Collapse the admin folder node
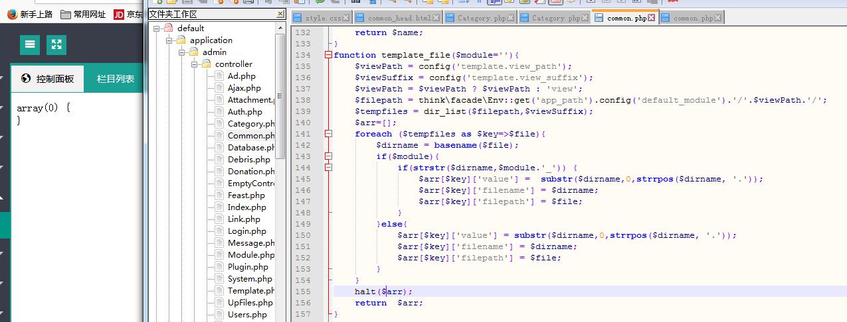The width and height of the screenshot is (847, 322). click(x=181, y=52)
